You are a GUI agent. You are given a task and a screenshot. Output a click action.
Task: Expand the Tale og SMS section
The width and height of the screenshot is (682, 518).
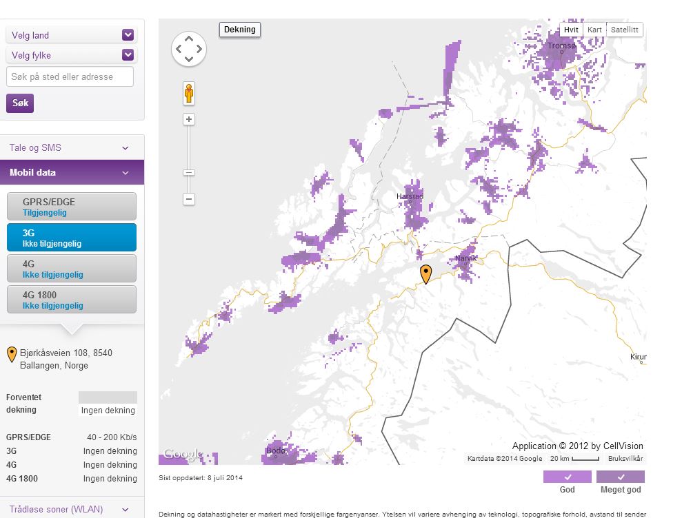click(x=72, y=147)
